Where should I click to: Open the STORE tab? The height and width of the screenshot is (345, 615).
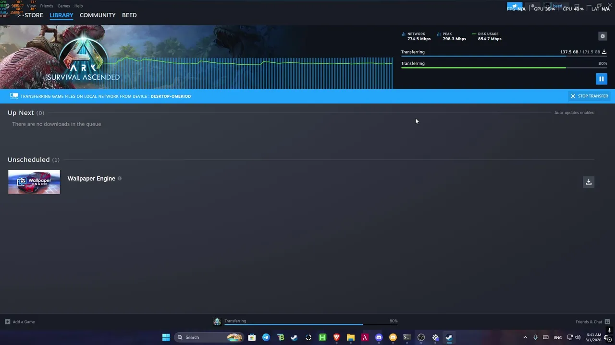coord(34,15)
